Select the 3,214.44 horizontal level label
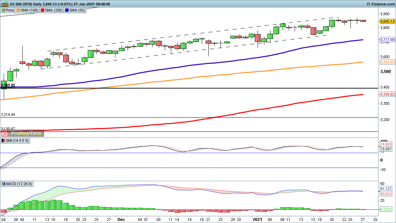Image resolution: width=396 pixels, height=223 pixels. [8, 115]
